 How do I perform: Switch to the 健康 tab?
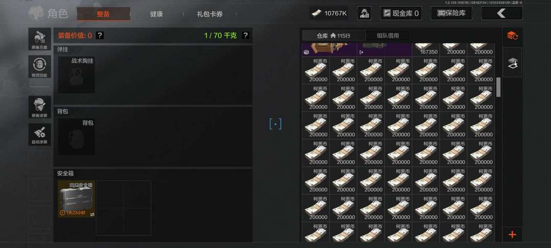157,14
